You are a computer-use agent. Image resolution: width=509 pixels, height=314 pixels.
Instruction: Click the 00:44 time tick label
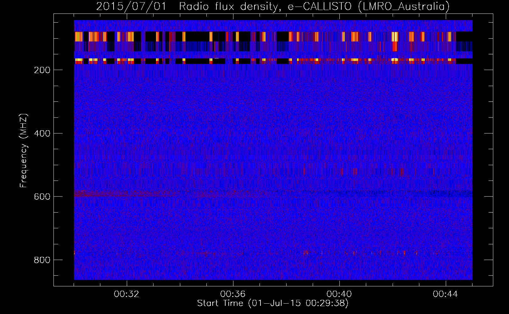[445, 294]
